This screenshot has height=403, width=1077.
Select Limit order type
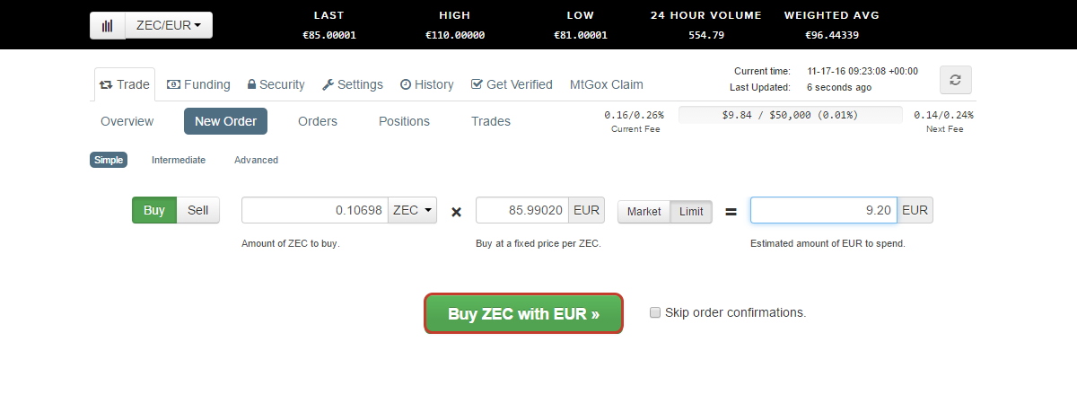point(691,212)
